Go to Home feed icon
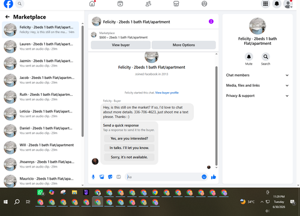Viewport: 300px width, 216px height. pos(92,4)
